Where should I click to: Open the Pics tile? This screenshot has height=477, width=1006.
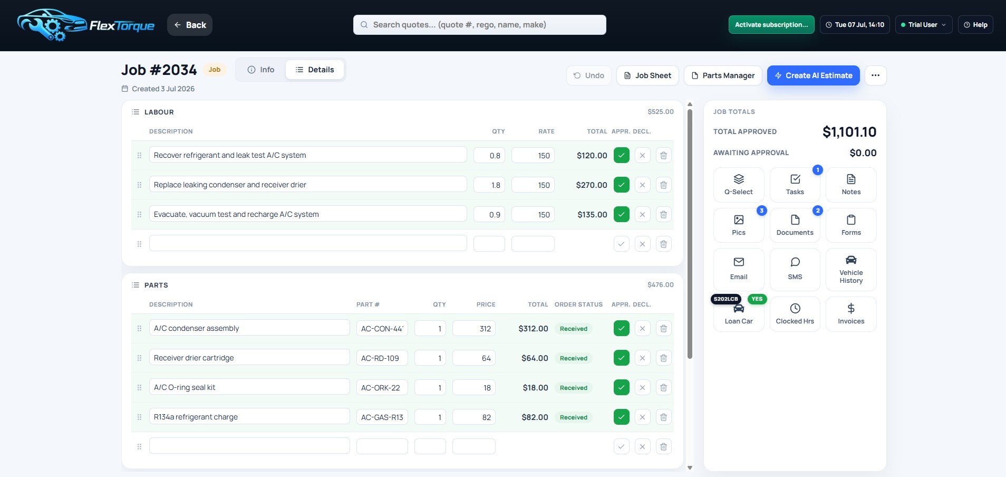[x=739, y=225]
